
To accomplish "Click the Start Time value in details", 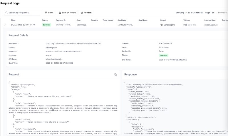I will click(x=59, y=63).
